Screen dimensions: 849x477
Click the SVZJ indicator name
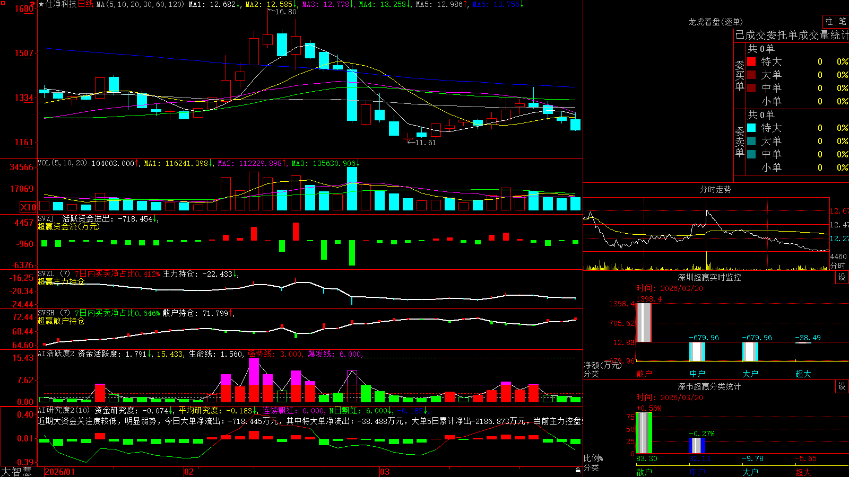46,218
